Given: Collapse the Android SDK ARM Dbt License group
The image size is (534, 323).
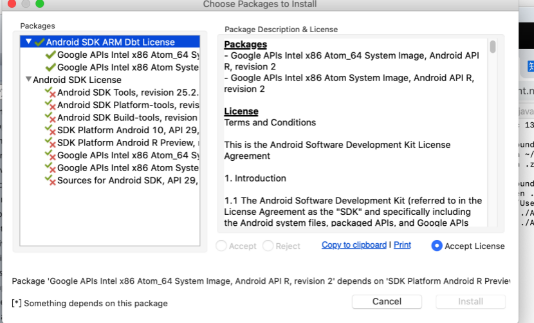Looking at the screenshot, I should (28, 42).
